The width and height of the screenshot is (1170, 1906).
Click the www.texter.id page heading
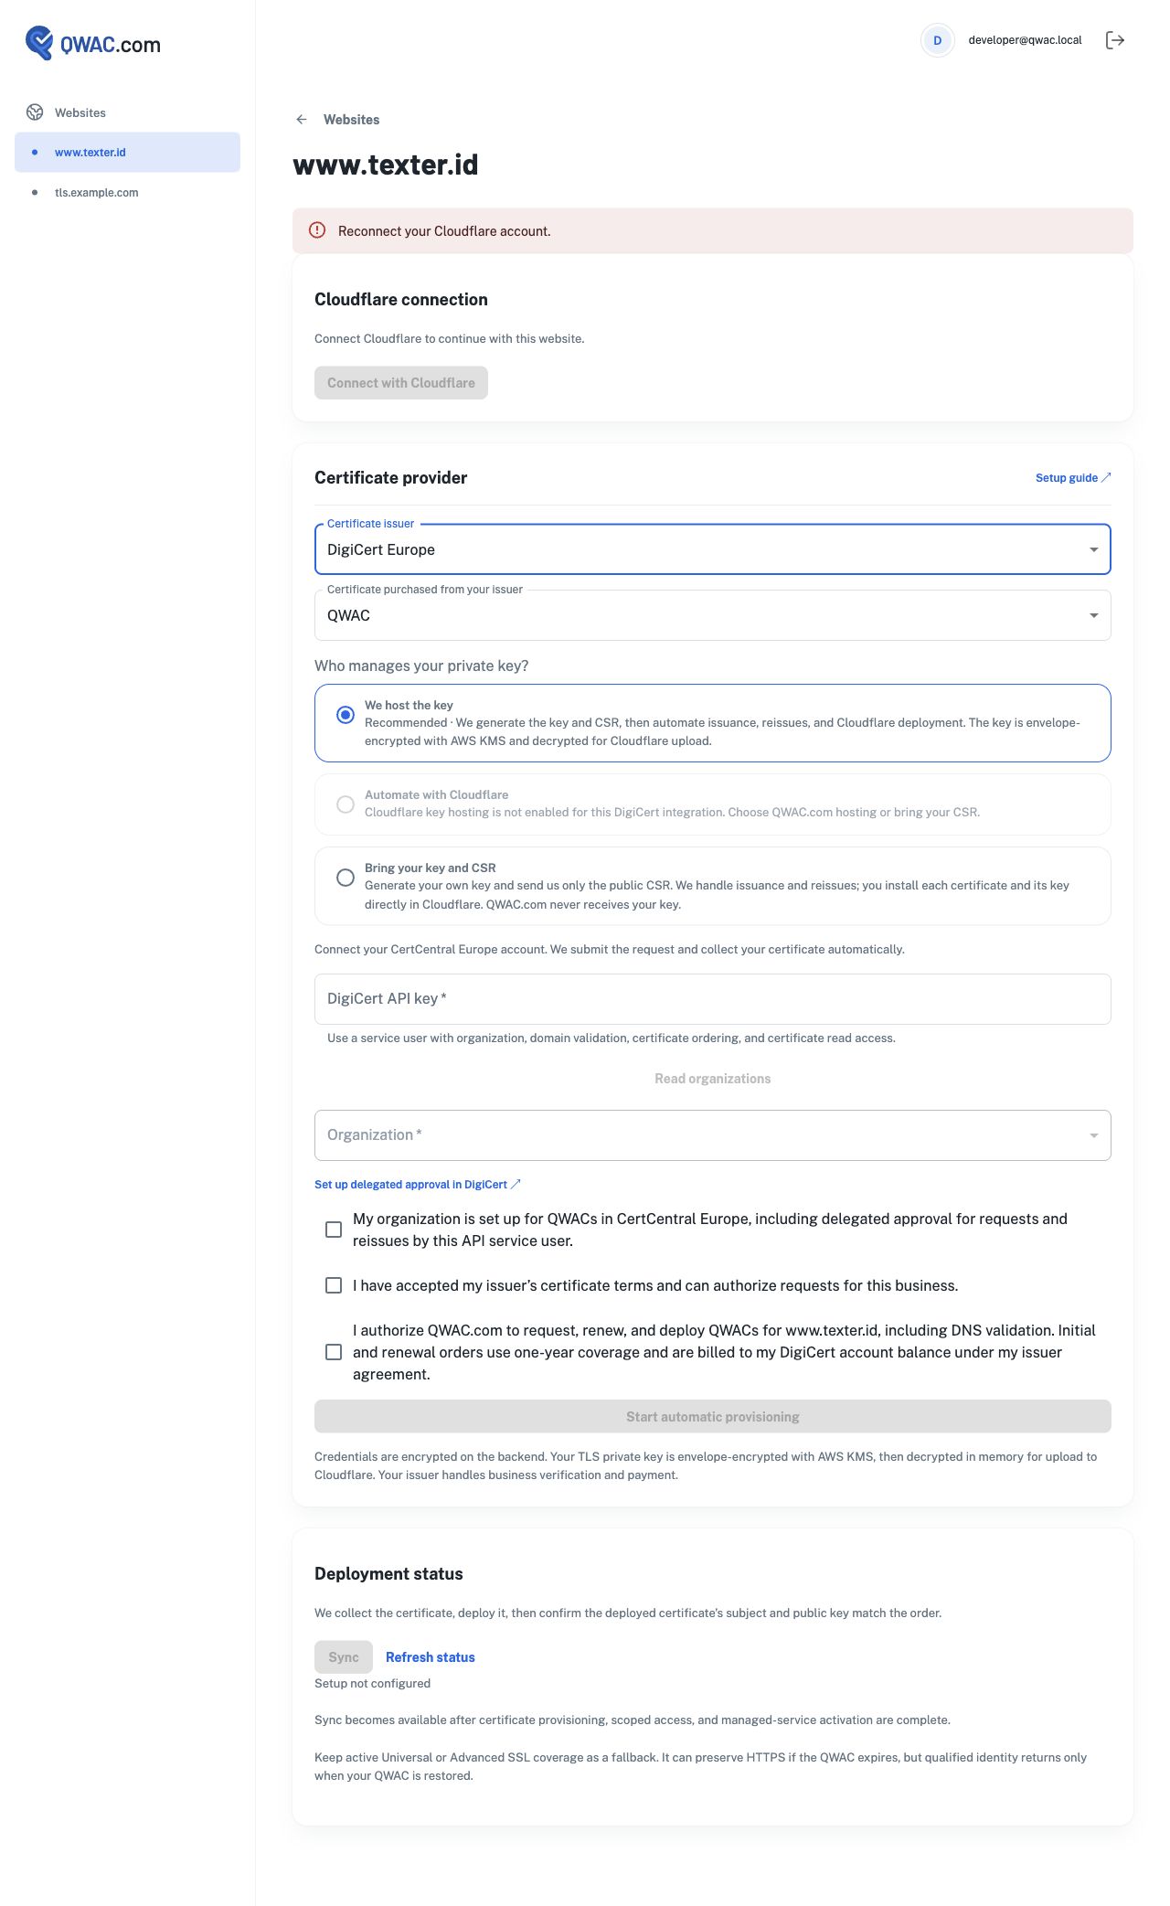pos(386,165)
